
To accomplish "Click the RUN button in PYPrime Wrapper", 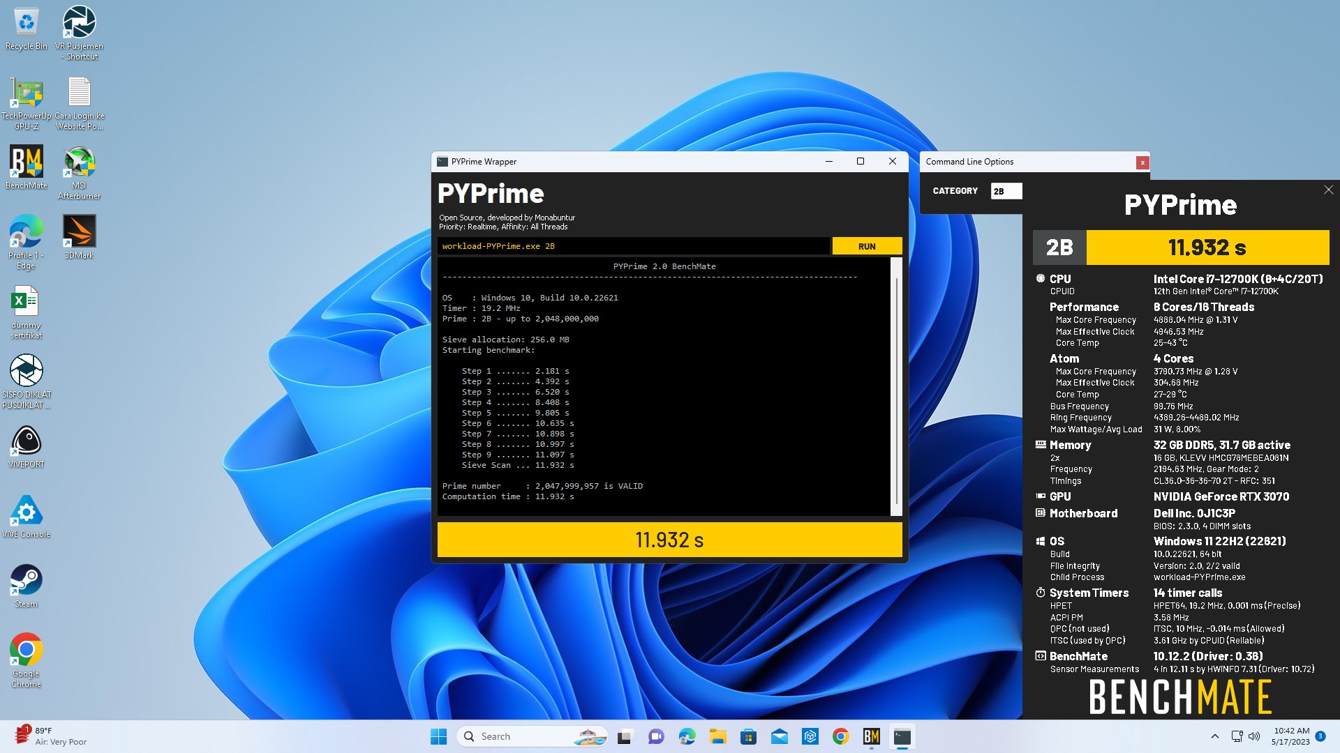I will click(x=867, y=246).
